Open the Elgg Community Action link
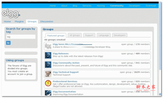163x98 pixels. (66, 63)
